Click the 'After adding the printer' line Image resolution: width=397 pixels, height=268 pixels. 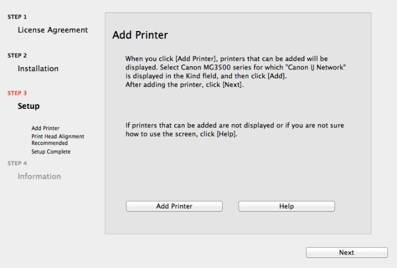[183, 85]
